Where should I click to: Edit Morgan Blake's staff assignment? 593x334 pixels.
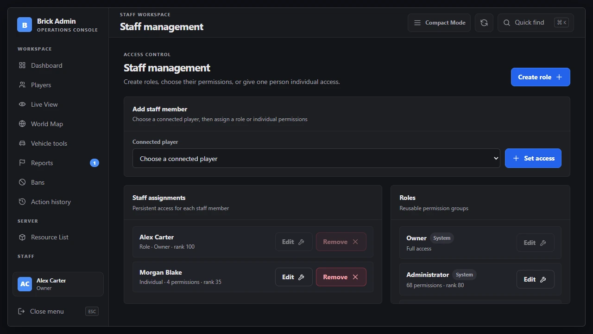pyautogui.click(x=294, y=277)
